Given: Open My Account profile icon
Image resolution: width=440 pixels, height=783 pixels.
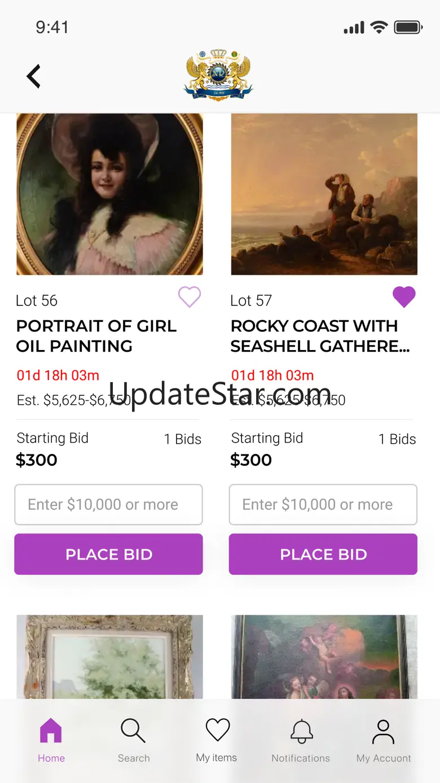Looking at the screenshot, I should (x=384, y=740).
